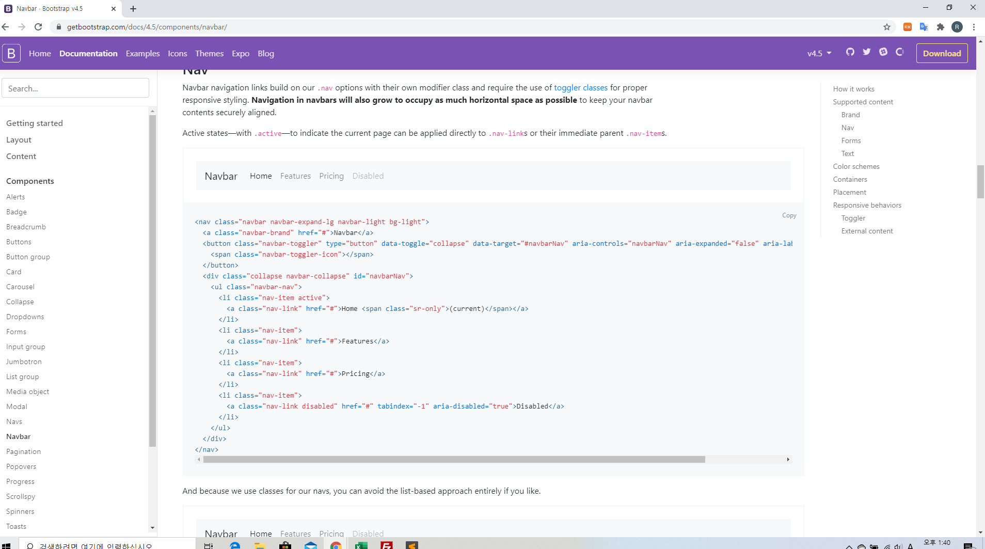Open Dropdowns in the sidebar
This screenshot has width=985, height=549.
25,317
